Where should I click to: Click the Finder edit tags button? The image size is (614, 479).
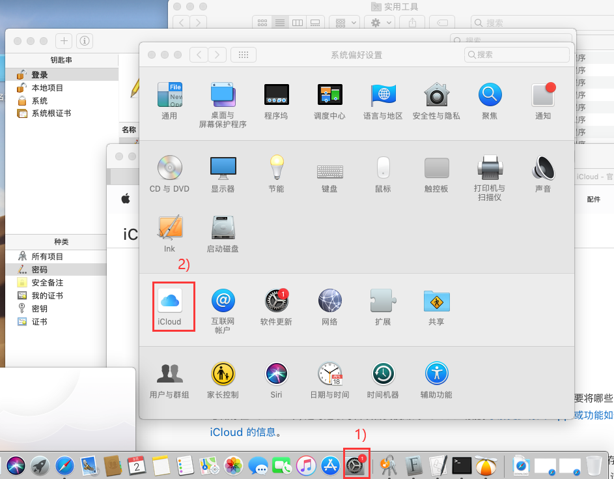pyautogui.click(x=442, y=23)
